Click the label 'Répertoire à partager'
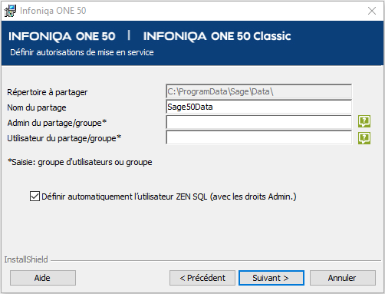The height and width of the screenshot is (294, 385). click(48, 92)
